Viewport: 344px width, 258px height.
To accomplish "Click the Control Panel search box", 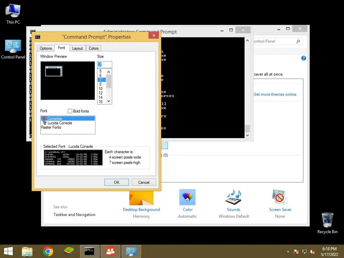I will [x=278, y=41].
